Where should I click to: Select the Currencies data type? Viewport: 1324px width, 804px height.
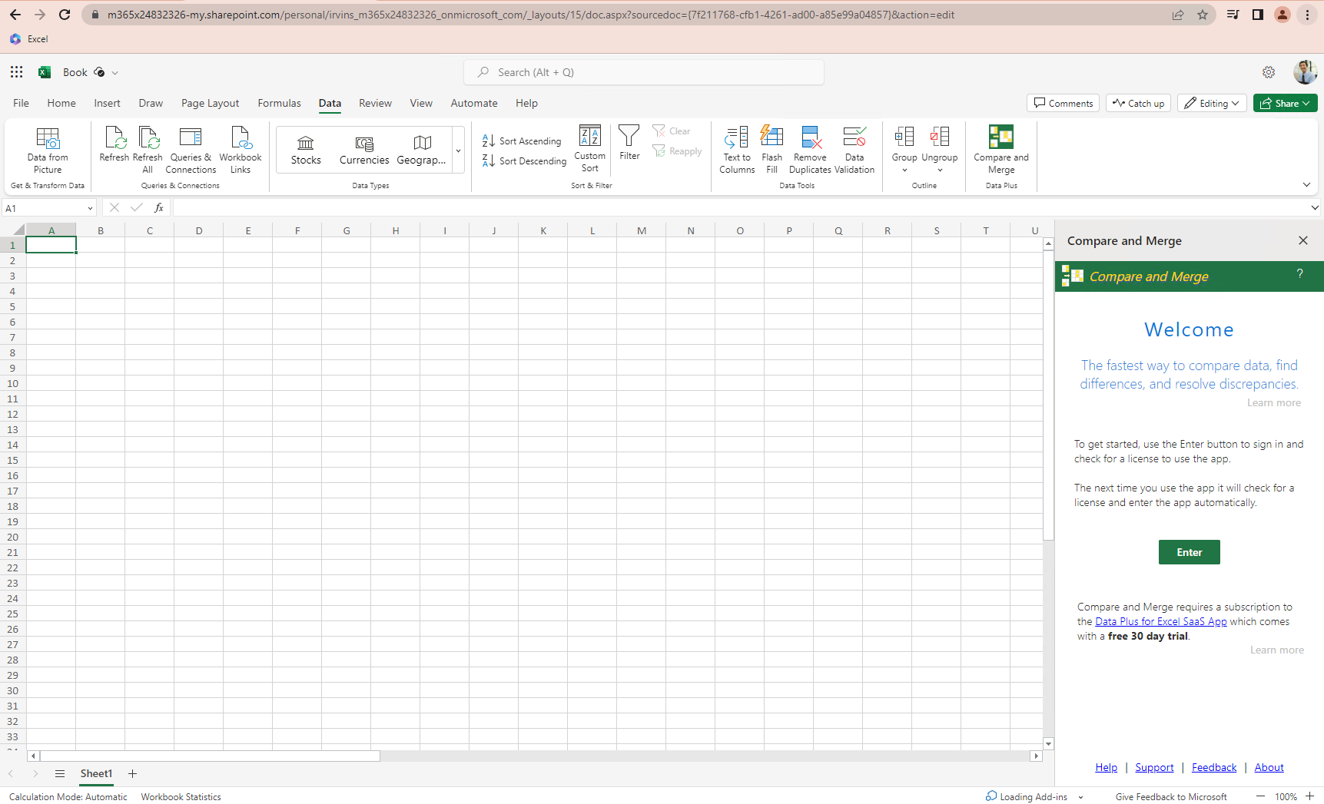click(364, 151)
